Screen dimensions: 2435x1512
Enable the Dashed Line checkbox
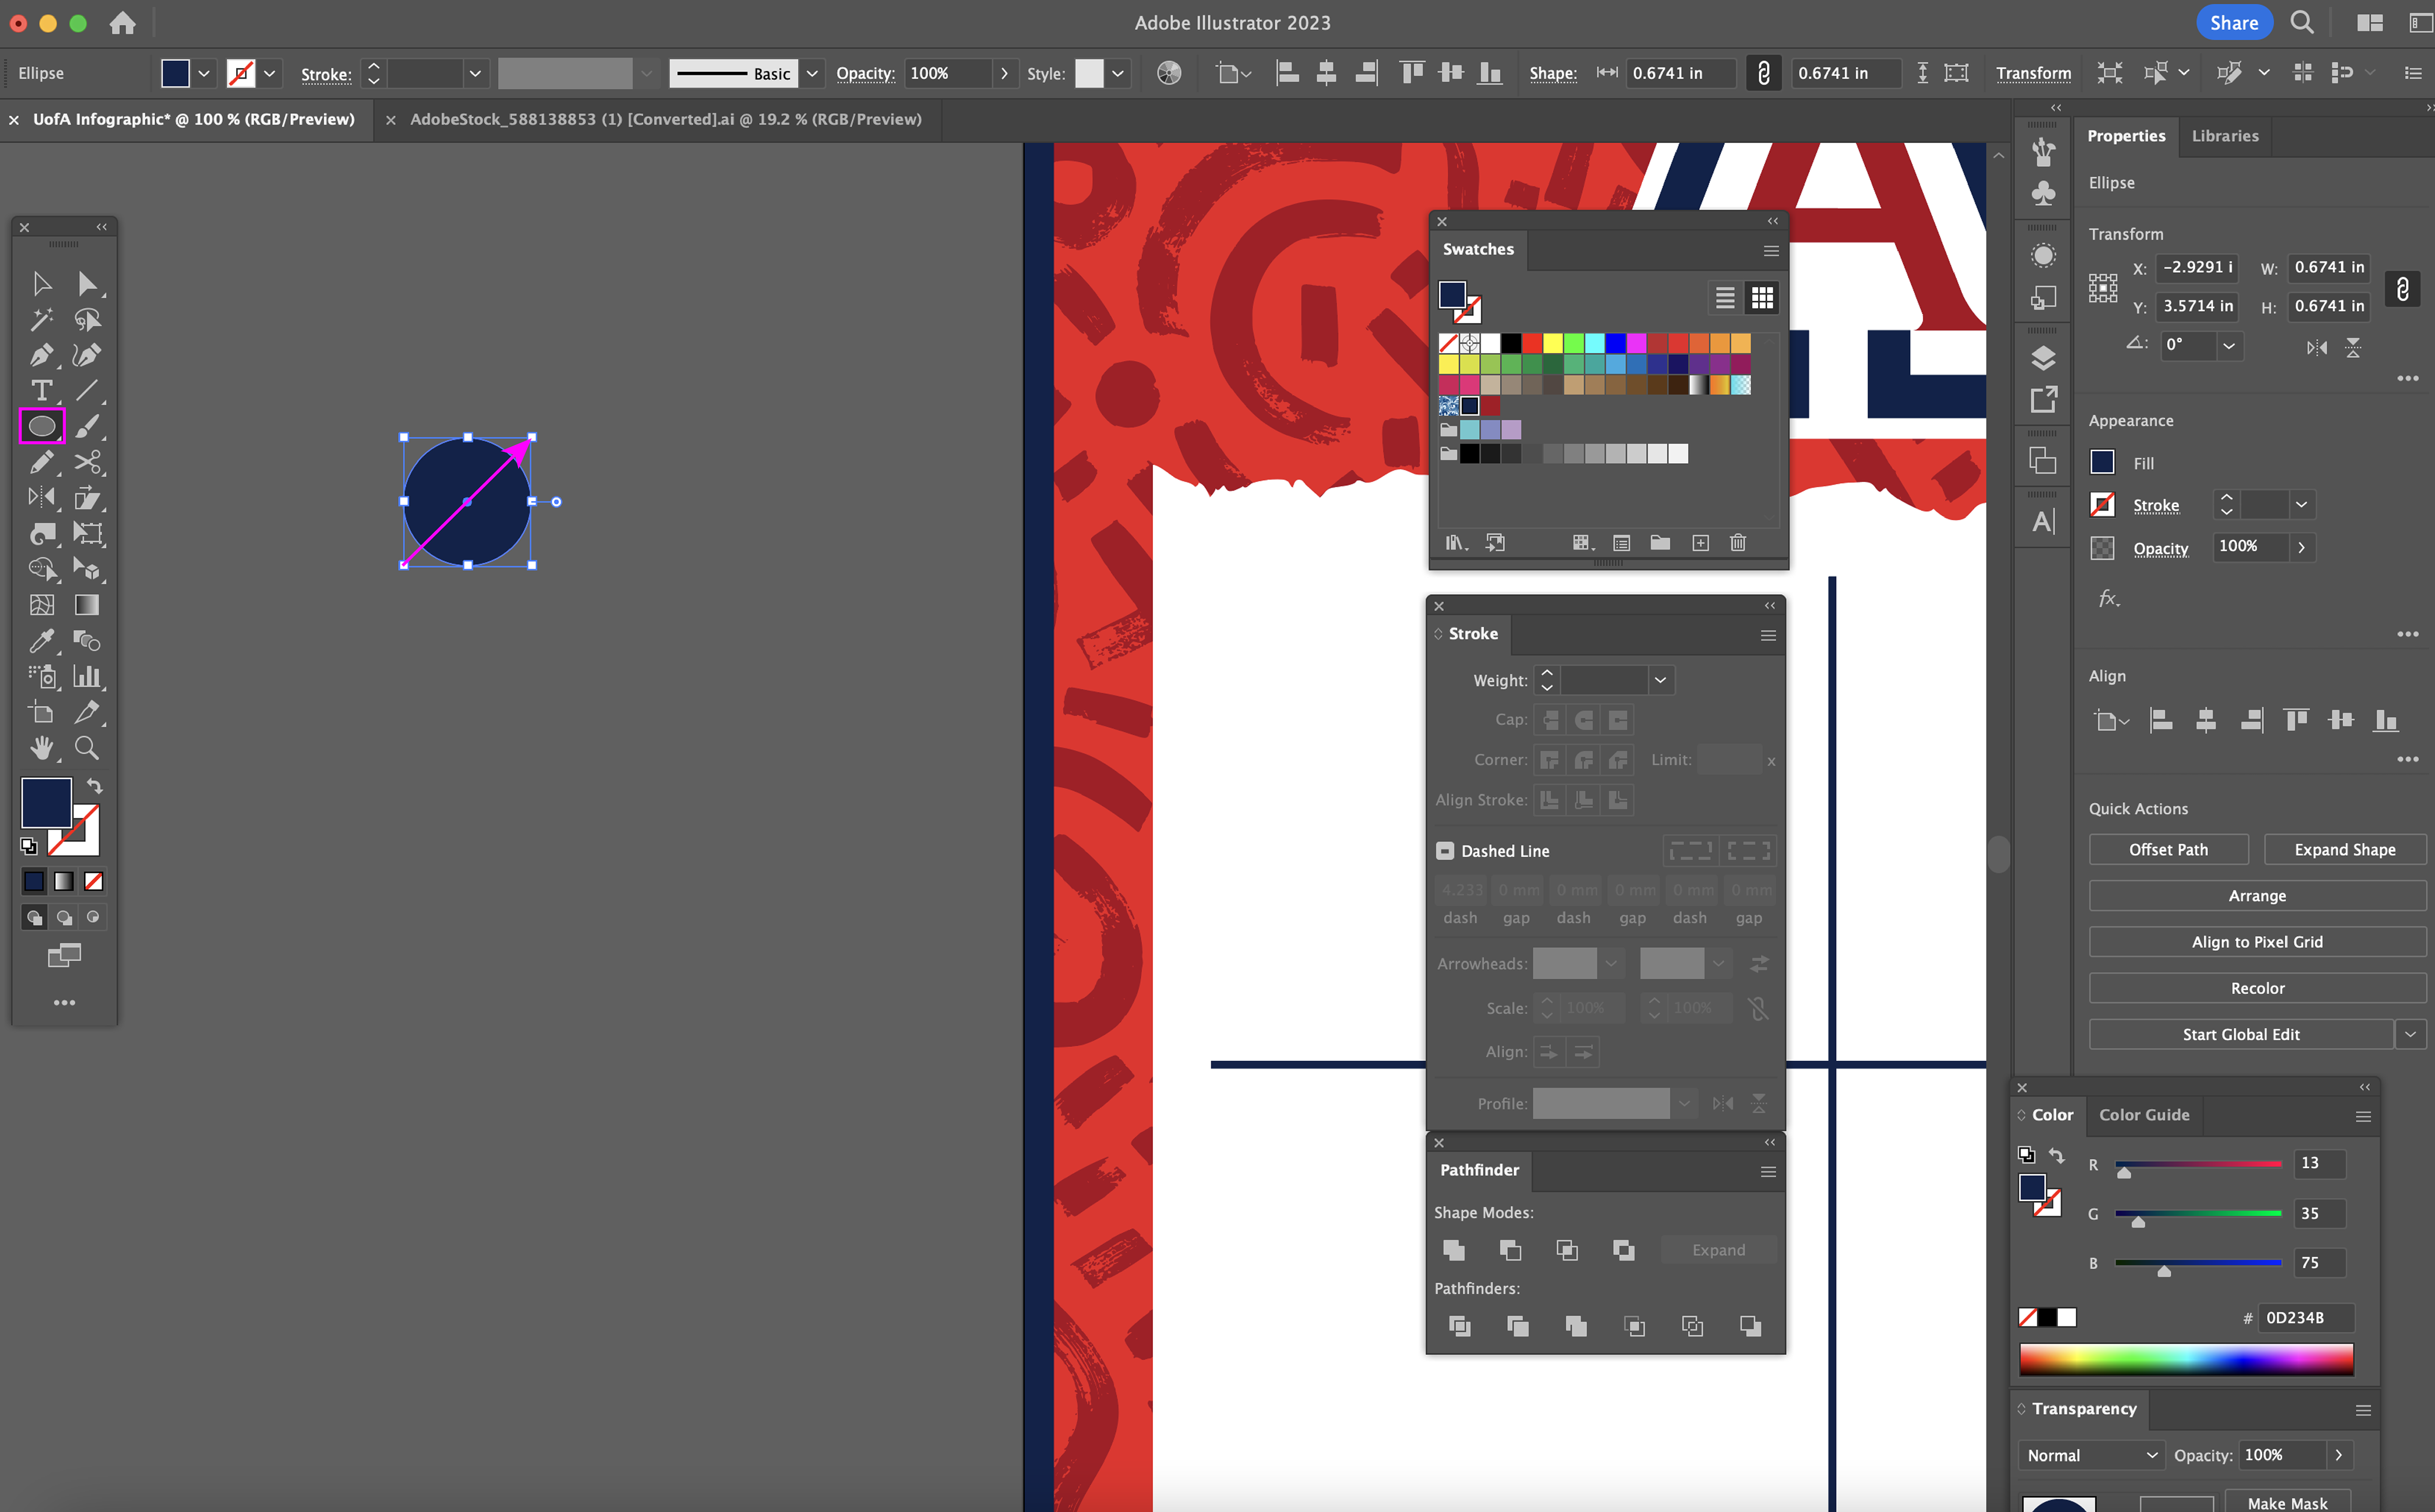click(x=1445, y=851)
